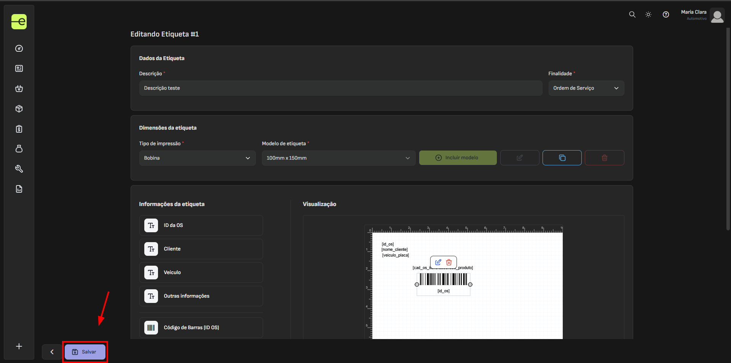Click the duplicate label model button

point(562,158)
